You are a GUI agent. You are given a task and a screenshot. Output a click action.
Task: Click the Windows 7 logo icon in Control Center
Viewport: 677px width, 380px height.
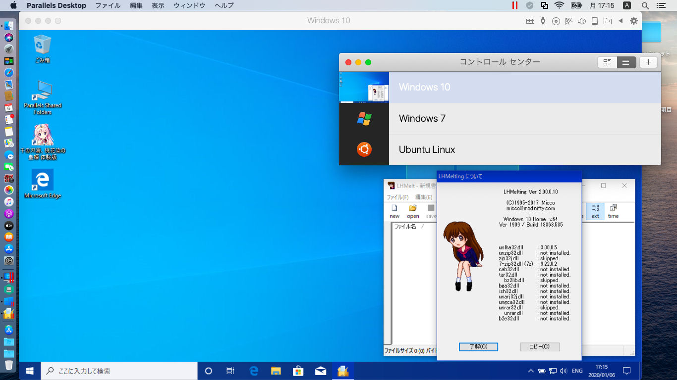click(x=364, y=119)
